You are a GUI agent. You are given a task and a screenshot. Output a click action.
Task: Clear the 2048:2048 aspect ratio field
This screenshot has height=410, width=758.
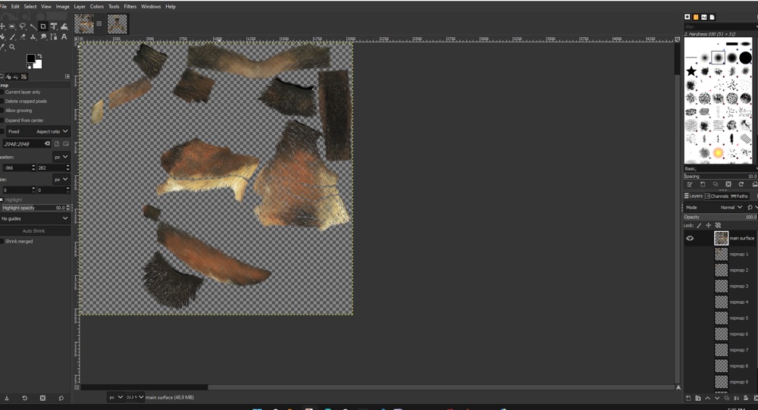[x=47, y=143]
